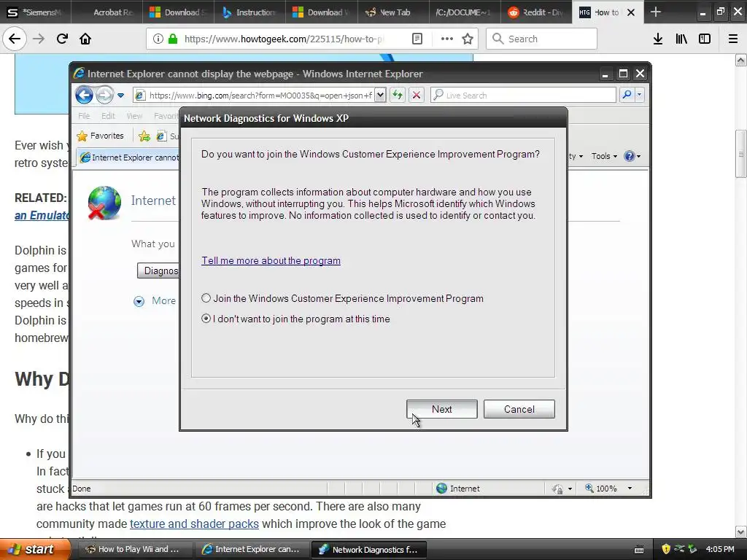Click IE red X stop button
Image resolution: width=747 pixels, height=560 pixels.
(417, 96)
